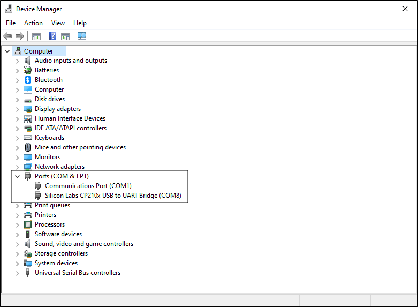Select the Storage controllers label
418x307 pixels.
[x=62, y=253]
